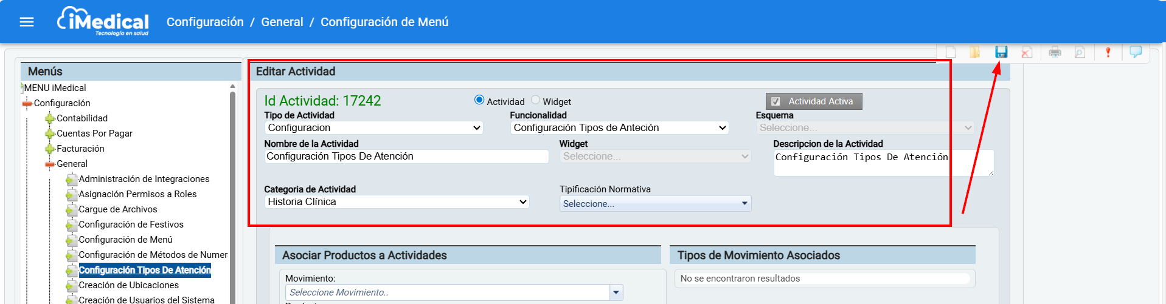Open the hamburger menu in header
1166x304 pixels.
click(27, 22)
